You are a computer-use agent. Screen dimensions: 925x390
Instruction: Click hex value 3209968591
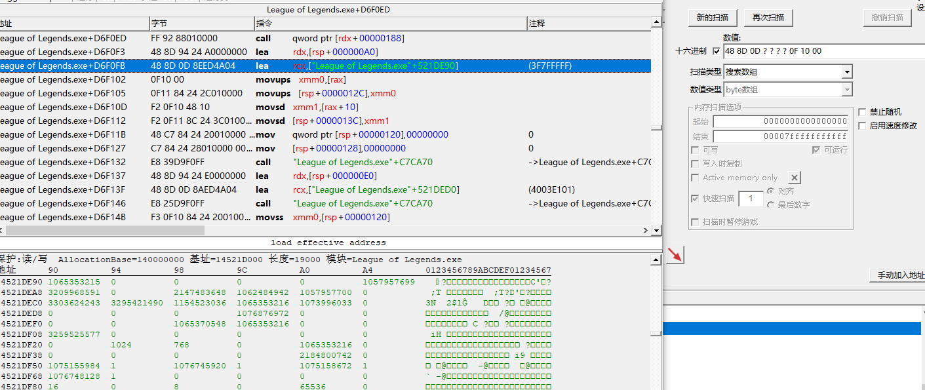(74, 292)
